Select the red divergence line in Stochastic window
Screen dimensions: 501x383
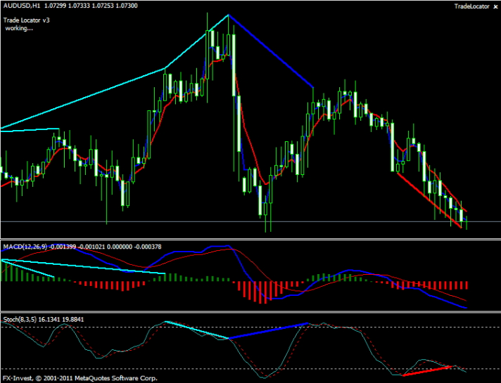tap(428, 371)
